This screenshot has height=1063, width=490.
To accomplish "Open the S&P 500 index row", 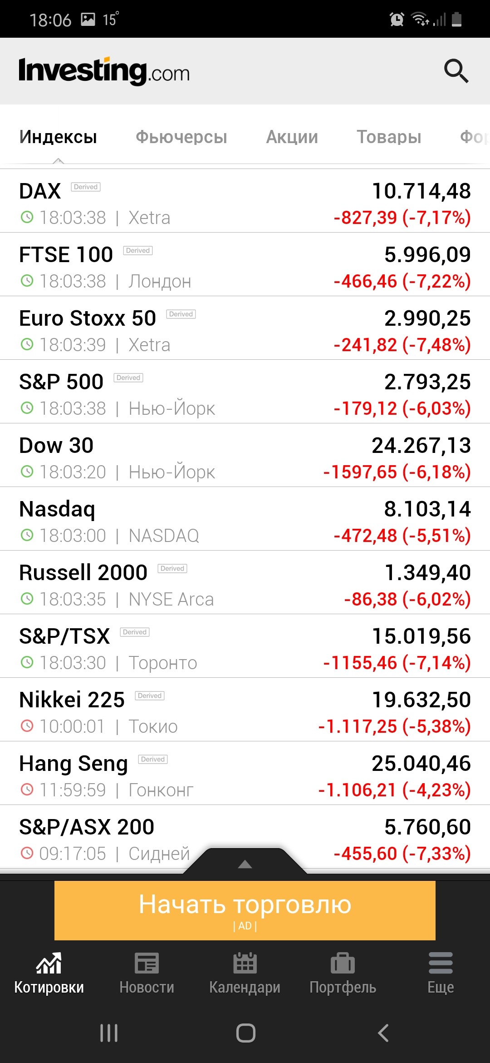I will (x=245, y=392).
